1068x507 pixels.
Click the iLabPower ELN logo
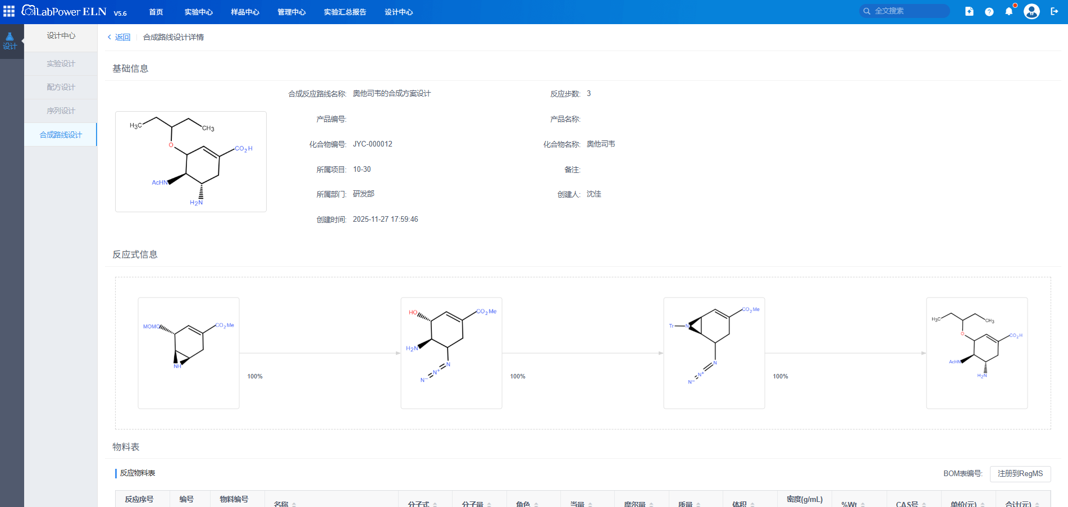[64, 12]
